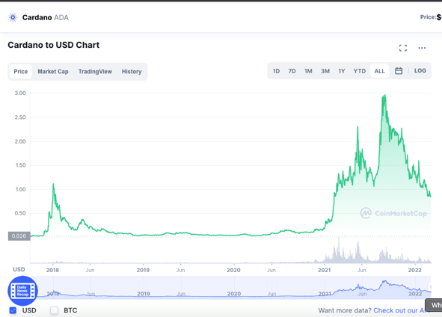The height and width of the screenshot is (317, 442).
Task: Switch to the History tab
Action: coord(132,72)
